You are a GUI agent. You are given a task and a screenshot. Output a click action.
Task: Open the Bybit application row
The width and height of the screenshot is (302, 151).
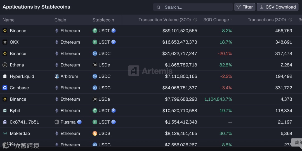tap(15, 111)
